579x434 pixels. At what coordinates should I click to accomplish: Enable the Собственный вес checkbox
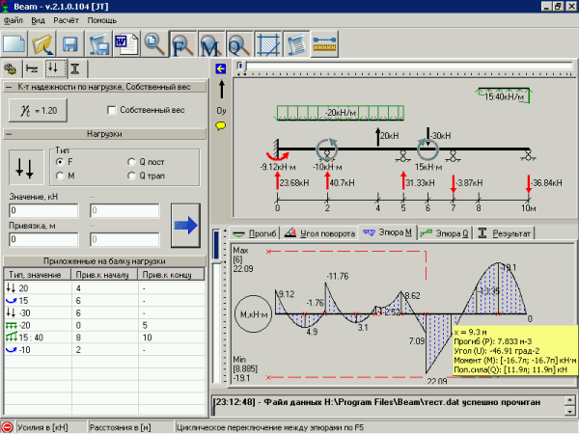[111, 110]
